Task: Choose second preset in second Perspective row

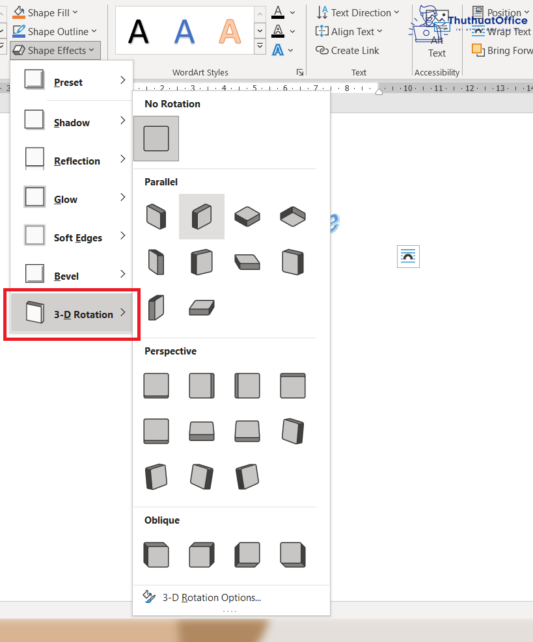Action: [202, 431]
